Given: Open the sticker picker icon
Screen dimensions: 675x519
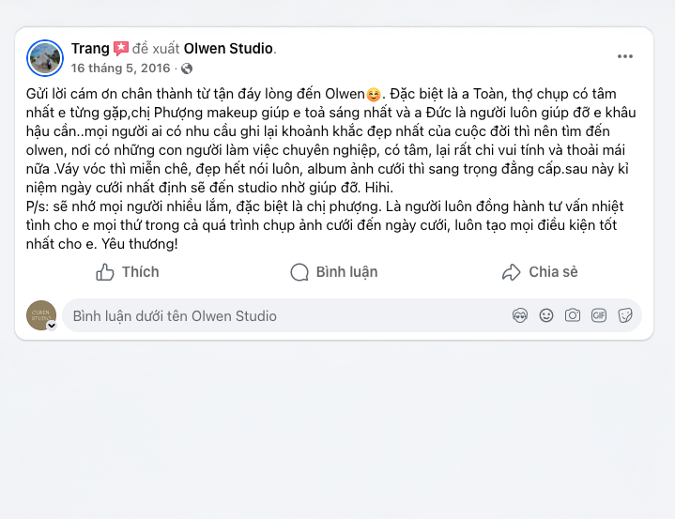Looking at the screenshot, I should tap(625, 316).
